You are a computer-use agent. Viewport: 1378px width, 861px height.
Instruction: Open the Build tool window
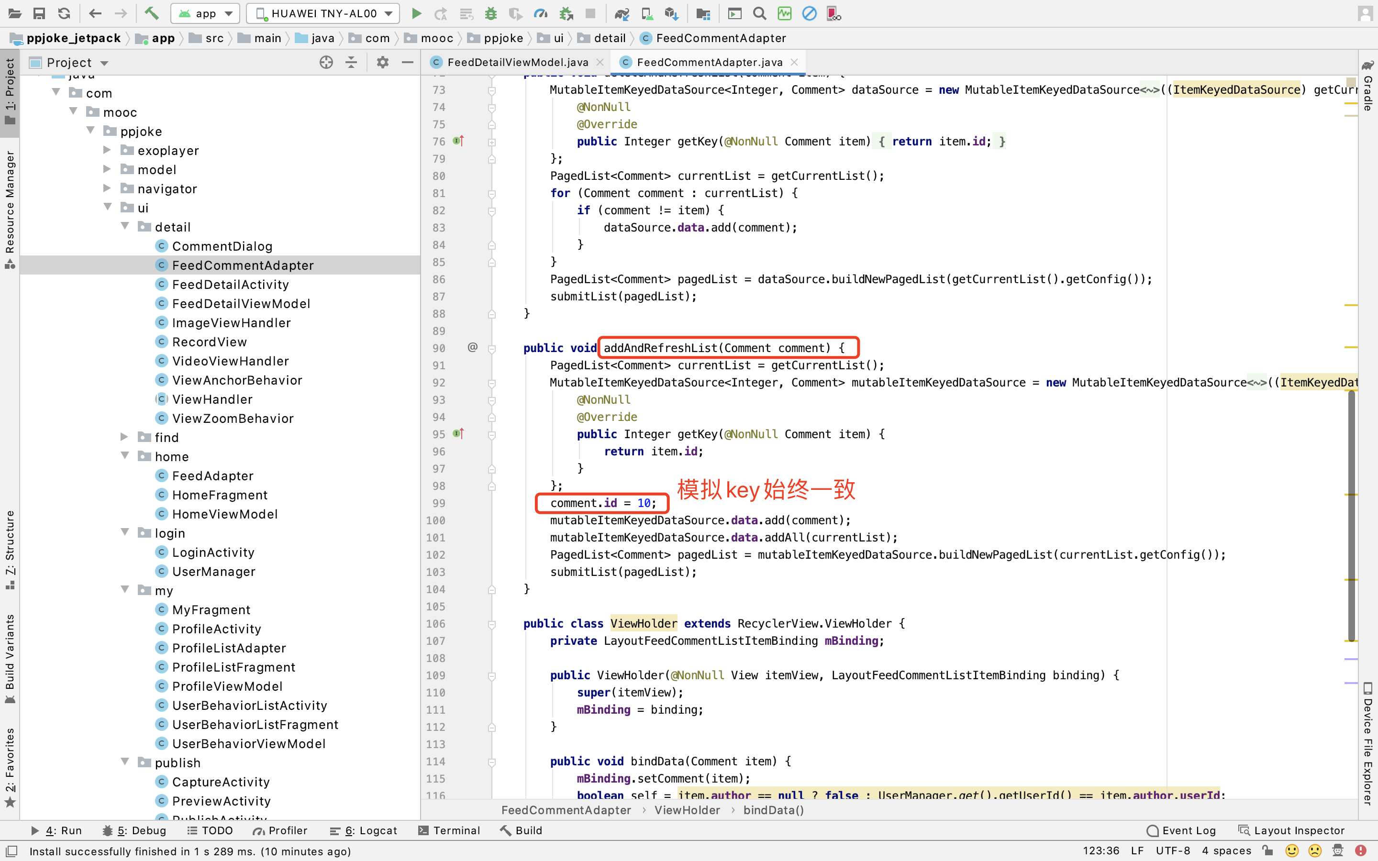click(522, 830)
